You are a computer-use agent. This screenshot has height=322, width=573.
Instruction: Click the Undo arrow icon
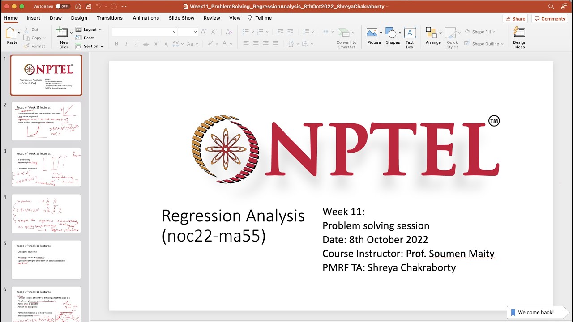click(x=98, y=6)
